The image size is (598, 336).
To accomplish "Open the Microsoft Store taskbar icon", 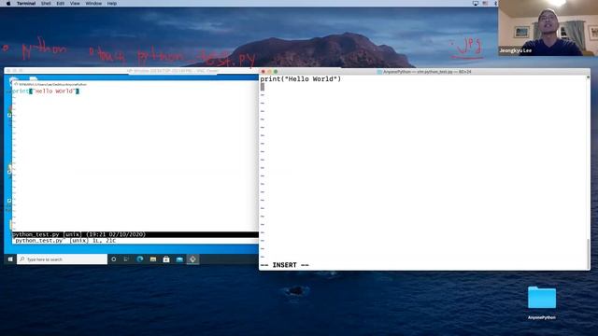I will tap(166, 259).
